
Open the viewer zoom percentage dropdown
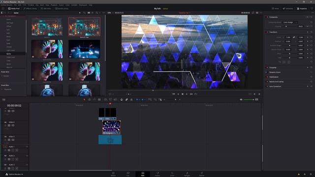point(110,13)
